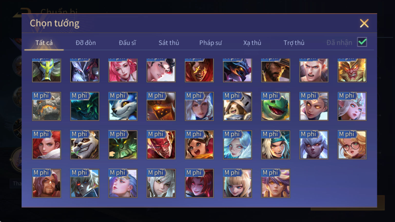Image resolution: width=395 pixels, height=222 pixels.
Task: Open the Đấu sĩ tab
Action: coord(127,43)
